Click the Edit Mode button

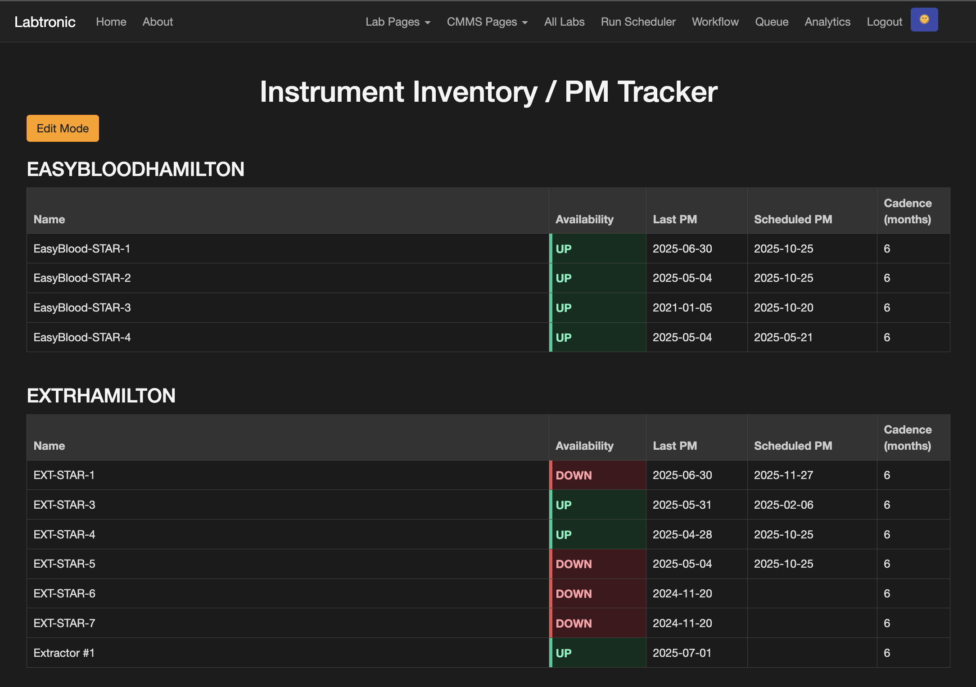tap(63, 128)
